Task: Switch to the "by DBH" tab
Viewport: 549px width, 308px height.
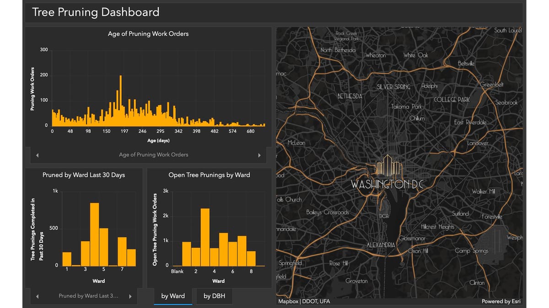Action: point(214,296)
